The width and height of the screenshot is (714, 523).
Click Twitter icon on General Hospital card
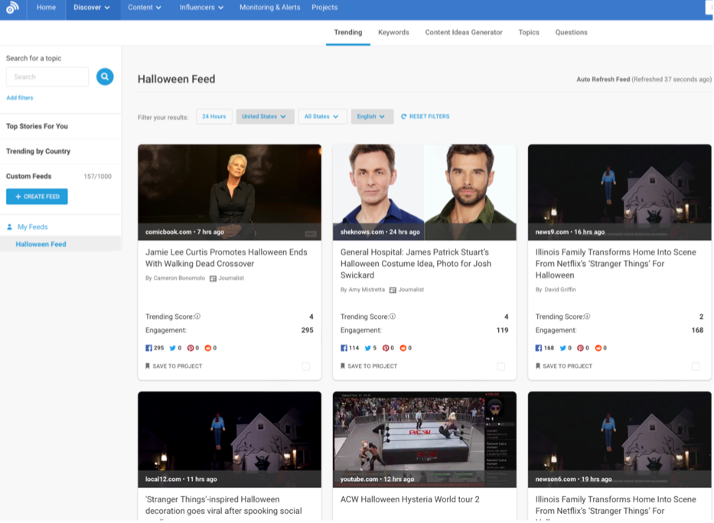click(367, 348)
